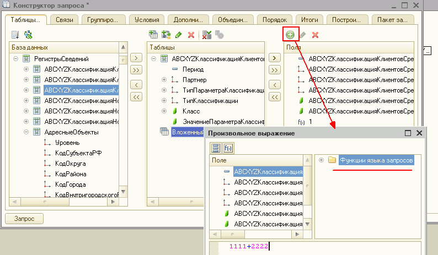Select the Период field in Таблицы
The image size is (438, 255).
tap(193, 69)
